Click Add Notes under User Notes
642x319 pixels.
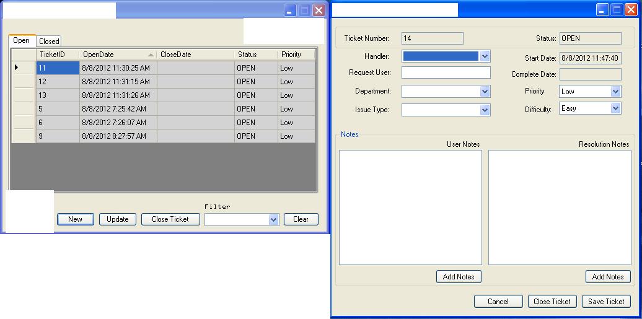click(459, 277)
